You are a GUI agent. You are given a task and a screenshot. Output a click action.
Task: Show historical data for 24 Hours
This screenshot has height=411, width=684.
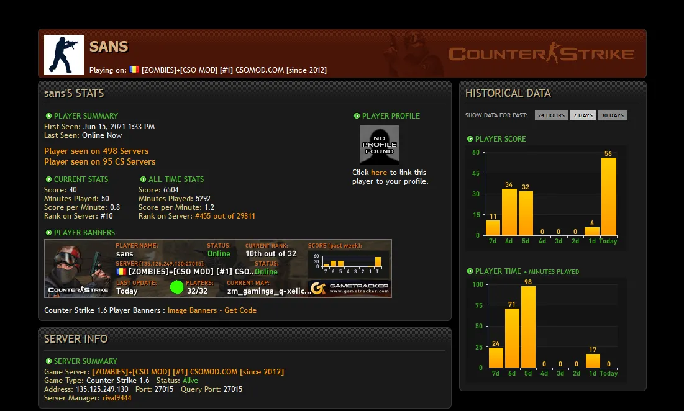551,115
